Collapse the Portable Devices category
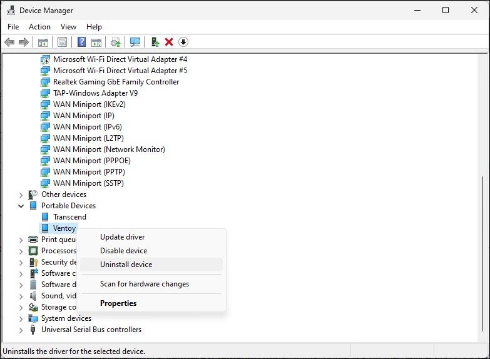This screenshot has height=359, width=490. (21, 206)
